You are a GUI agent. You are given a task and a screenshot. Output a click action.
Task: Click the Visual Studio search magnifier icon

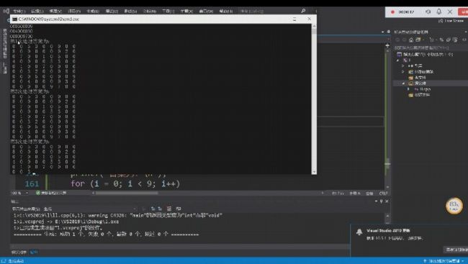pos(303,11)
